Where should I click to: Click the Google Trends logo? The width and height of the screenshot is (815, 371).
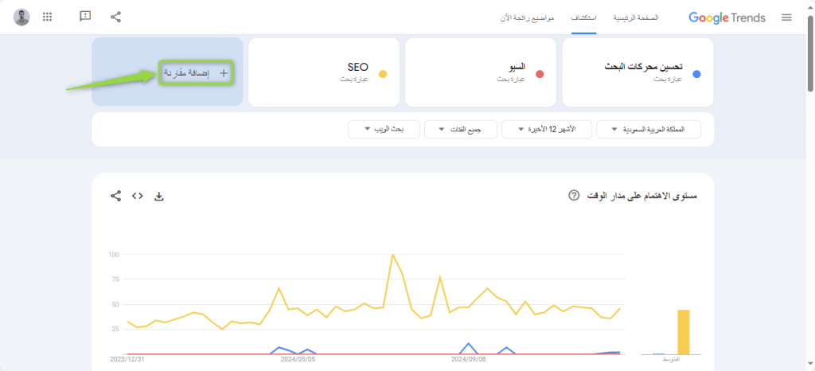pos(727,17)
